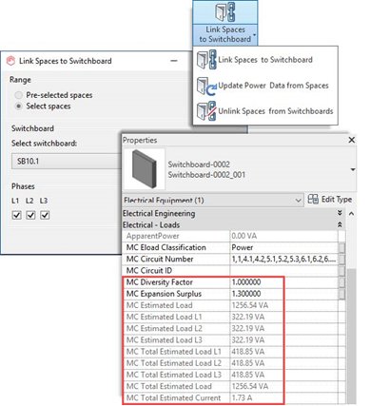Click the Link Spaces to Switchboard menu icon
The image size is (370, 406).
point(206,60)
